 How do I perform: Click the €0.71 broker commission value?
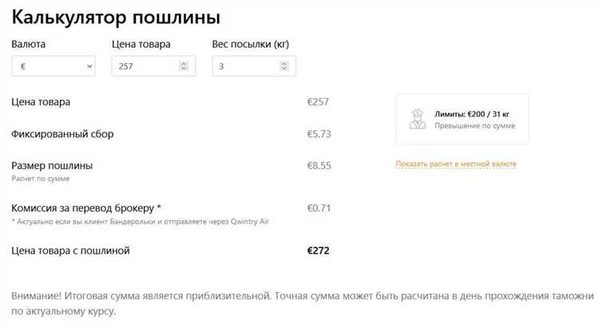(318, 208)
